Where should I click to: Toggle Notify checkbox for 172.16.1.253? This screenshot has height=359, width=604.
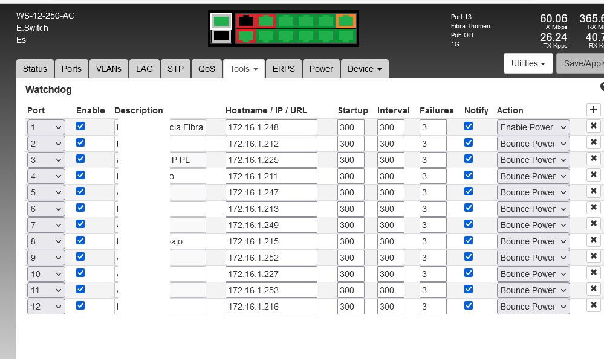[469, 289]
